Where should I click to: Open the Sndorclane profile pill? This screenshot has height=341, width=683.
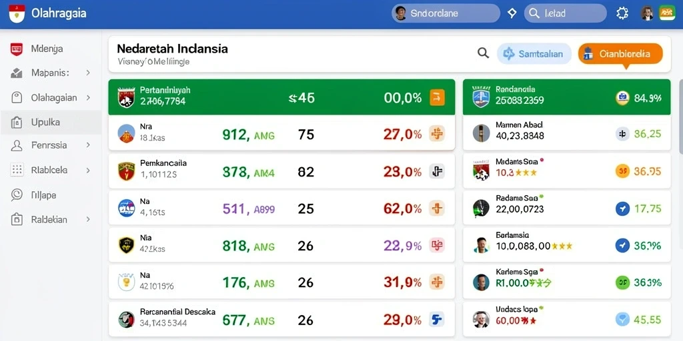(446, 13)
